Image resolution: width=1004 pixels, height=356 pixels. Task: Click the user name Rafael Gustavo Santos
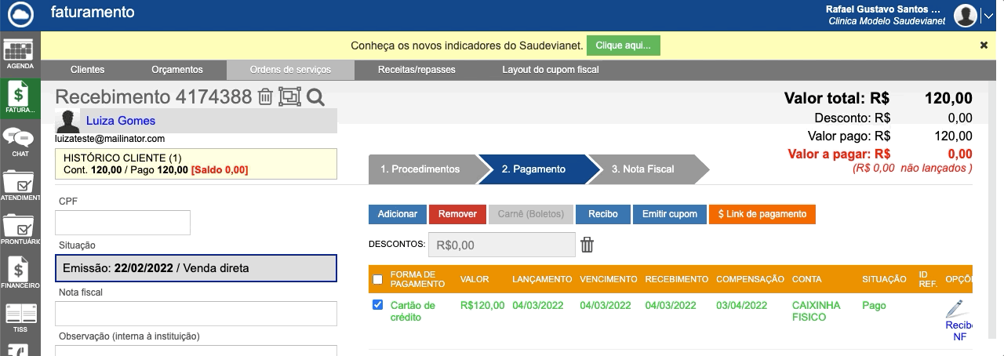click(882, 9)
